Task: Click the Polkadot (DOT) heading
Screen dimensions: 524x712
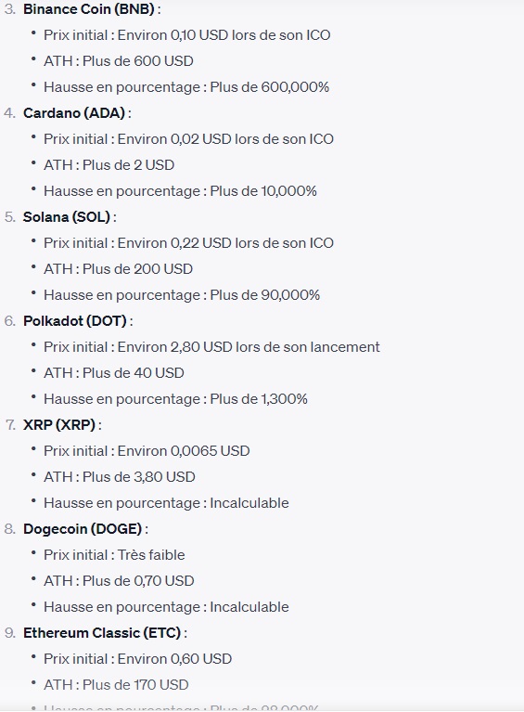Action: coord(75,321)
